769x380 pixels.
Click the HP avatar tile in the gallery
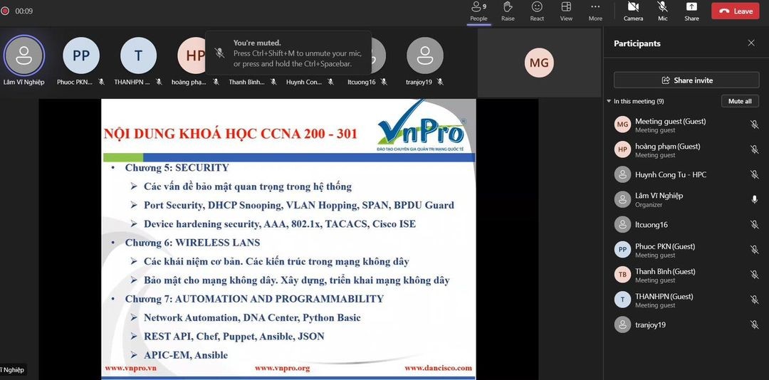[192, 56]
